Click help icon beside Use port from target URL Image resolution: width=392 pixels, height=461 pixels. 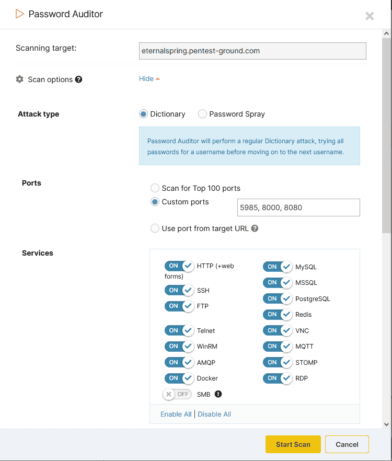(x=255, y=228)
